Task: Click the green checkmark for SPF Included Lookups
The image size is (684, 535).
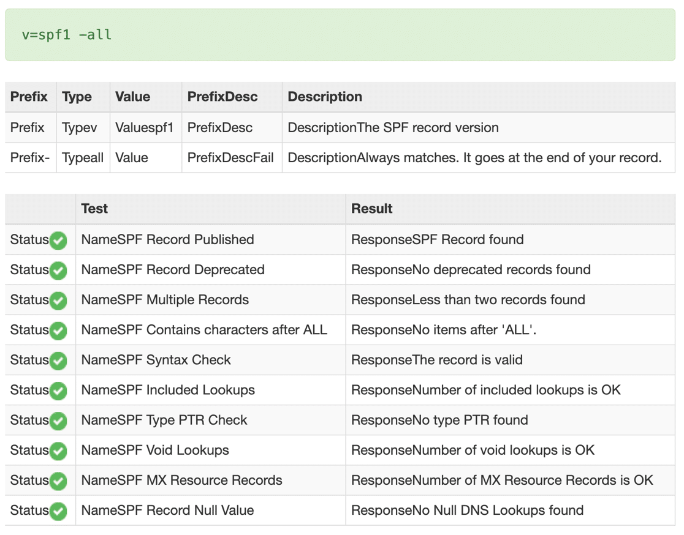Action: tap(58, 390)
